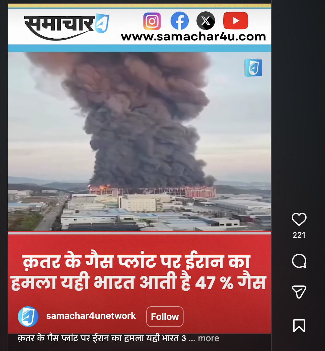Click the www.samachar4u.com website text

pyautogui.click(x=193, y=37)
